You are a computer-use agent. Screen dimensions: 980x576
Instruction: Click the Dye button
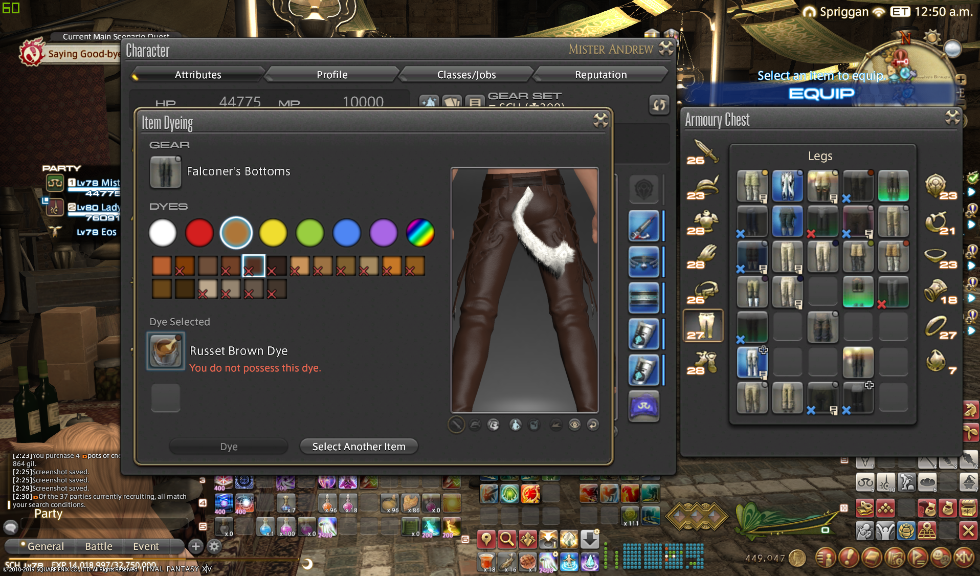point(229,447)
